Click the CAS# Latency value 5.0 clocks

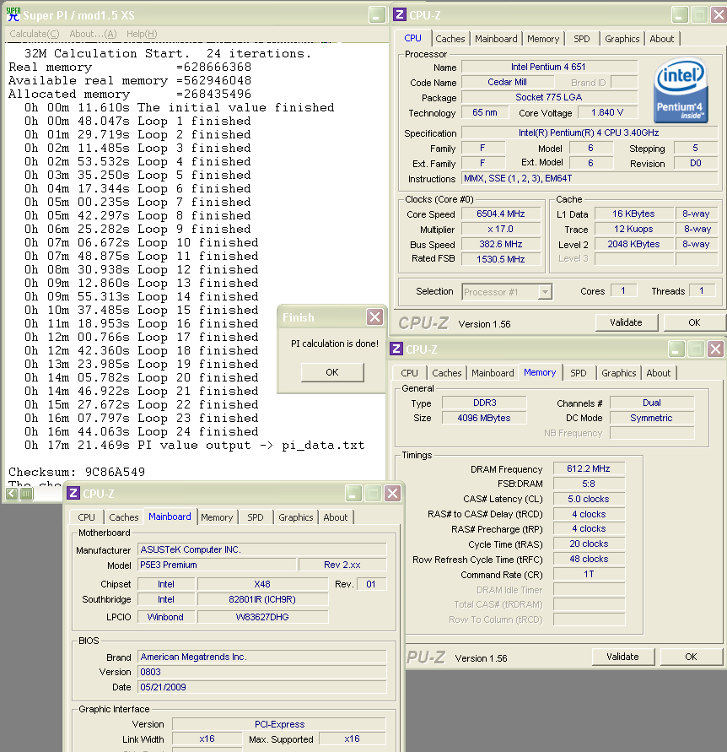[x=589, y=499]
